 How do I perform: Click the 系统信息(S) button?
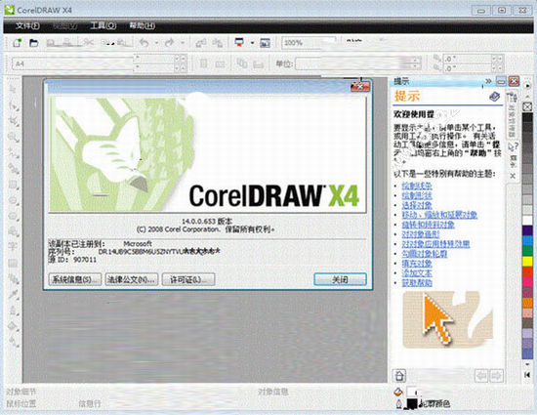click(x=74, y=279)
